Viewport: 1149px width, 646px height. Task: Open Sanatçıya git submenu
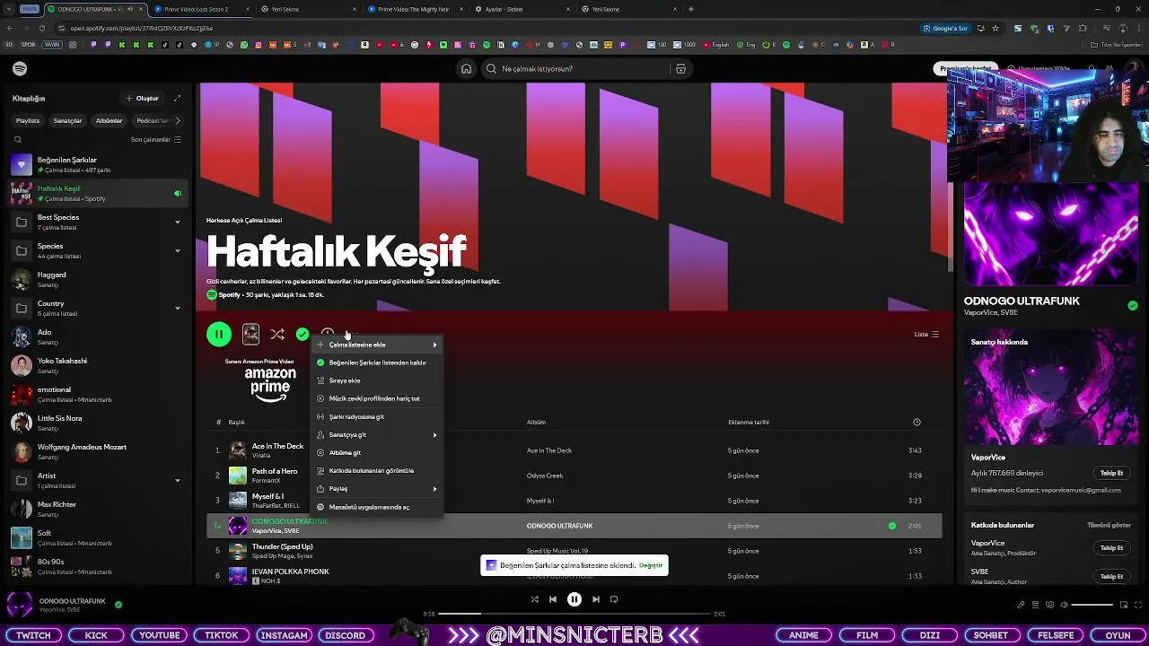tap(377, 435)
